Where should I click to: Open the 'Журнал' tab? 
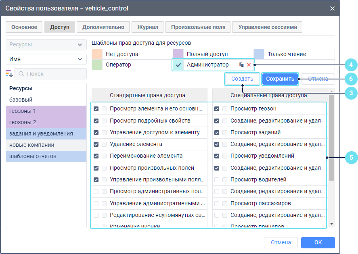pyautogui.click(x=147, y=27)
